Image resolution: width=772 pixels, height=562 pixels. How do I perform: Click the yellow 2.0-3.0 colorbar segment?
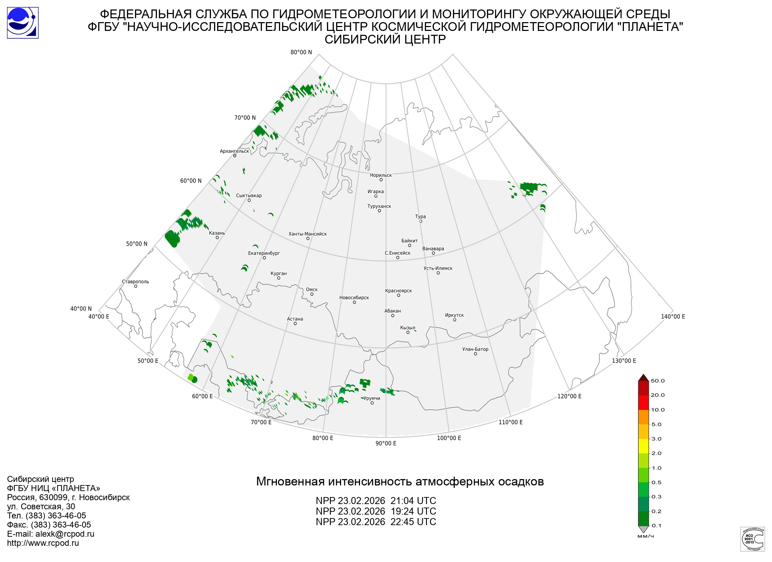coord(643,446)
